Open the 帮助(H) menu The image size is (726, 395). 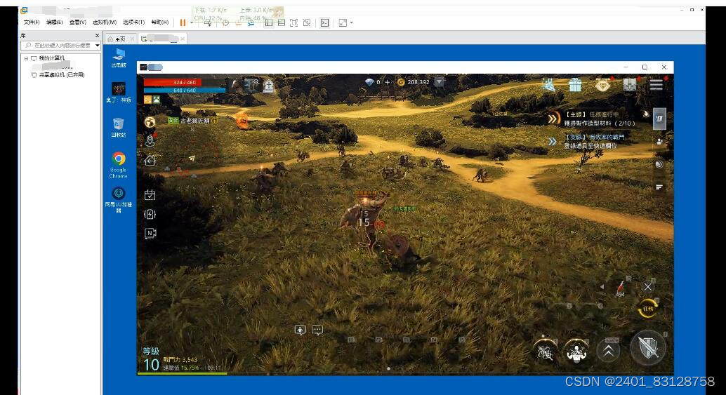[x=160, y=22]
